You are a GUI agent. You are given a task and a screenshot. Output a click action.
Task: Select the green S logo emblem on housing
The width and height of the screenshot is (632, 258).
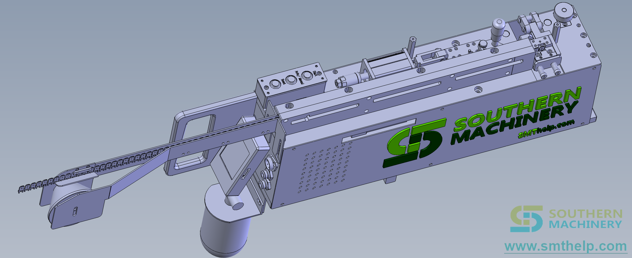pos(414,143)
